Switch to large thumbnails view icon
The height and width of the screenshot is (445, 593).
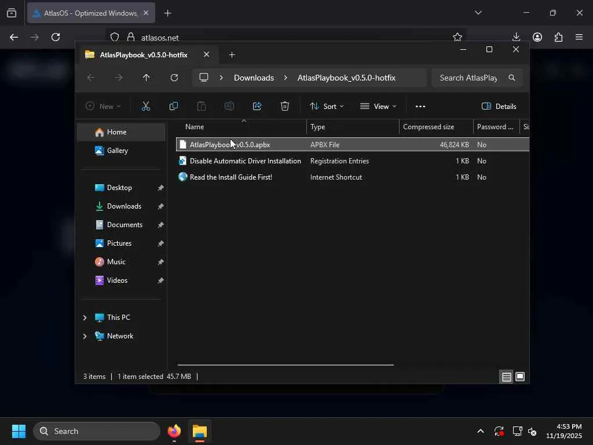pyautogui.click(x=520, y=377)
